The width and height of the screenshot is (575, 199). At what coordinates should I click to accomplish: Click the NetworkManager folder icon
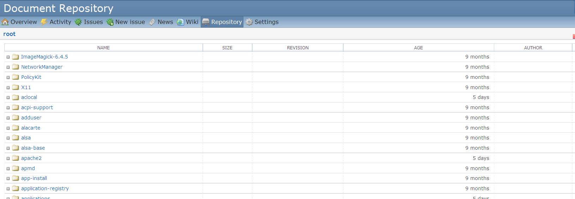(16, 67)
